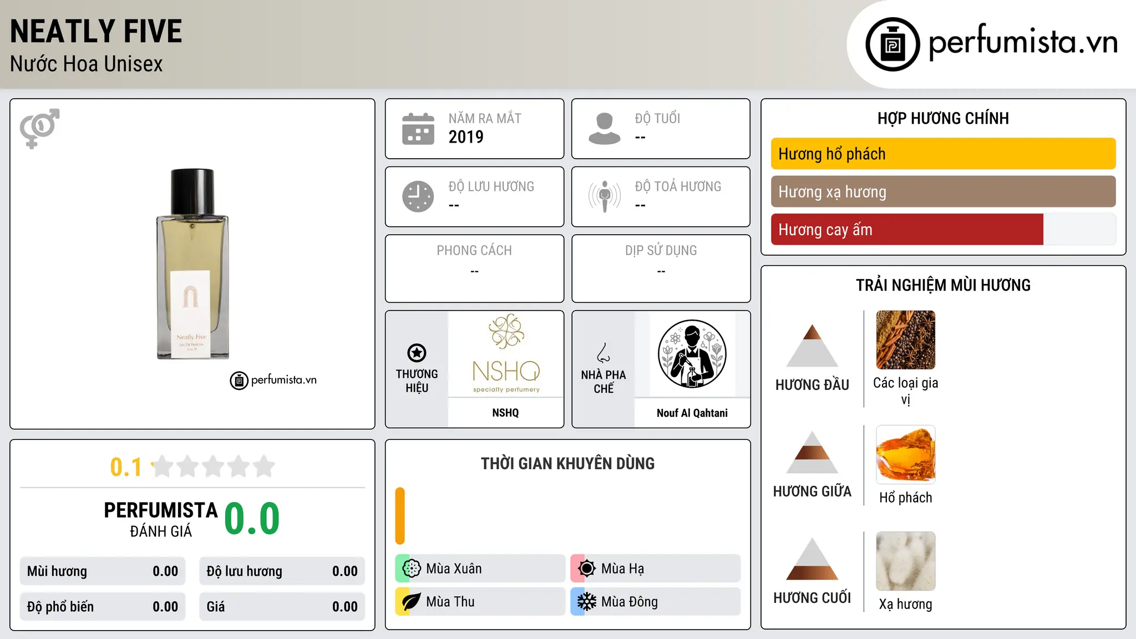Viewport: 1136px width, 639px height.
Task: Click the unisex gender symbol icon
Action: pyautogui.click(x=39, y=128)
